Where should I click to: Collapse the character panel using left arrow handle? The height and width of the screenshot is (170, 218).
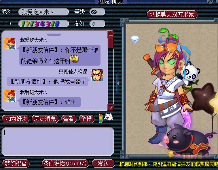(x=118, y=83)
